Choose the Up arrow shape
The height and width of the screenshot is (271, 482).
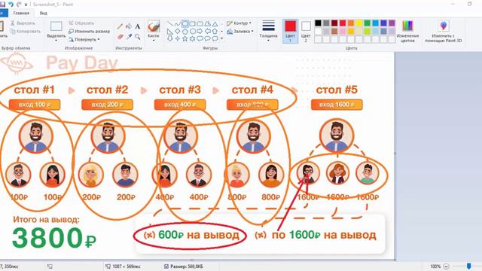point(215,32)
